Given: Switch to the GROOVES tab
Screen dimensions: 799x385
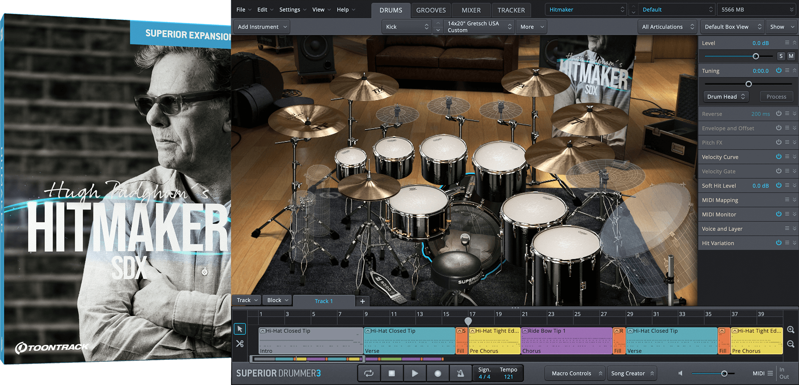Looking at the screenshot, I should (431, 10).
